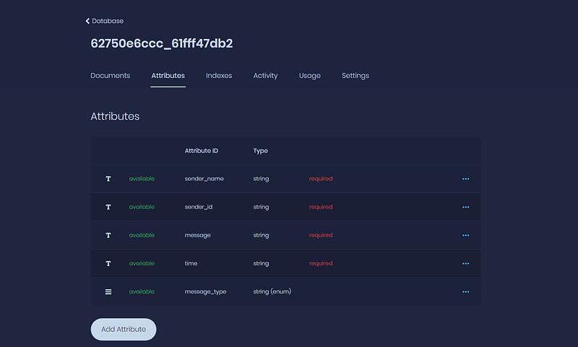This screenshot has height=347, width=578.
Task: Click string type in sender_id row
Action: 261,207
